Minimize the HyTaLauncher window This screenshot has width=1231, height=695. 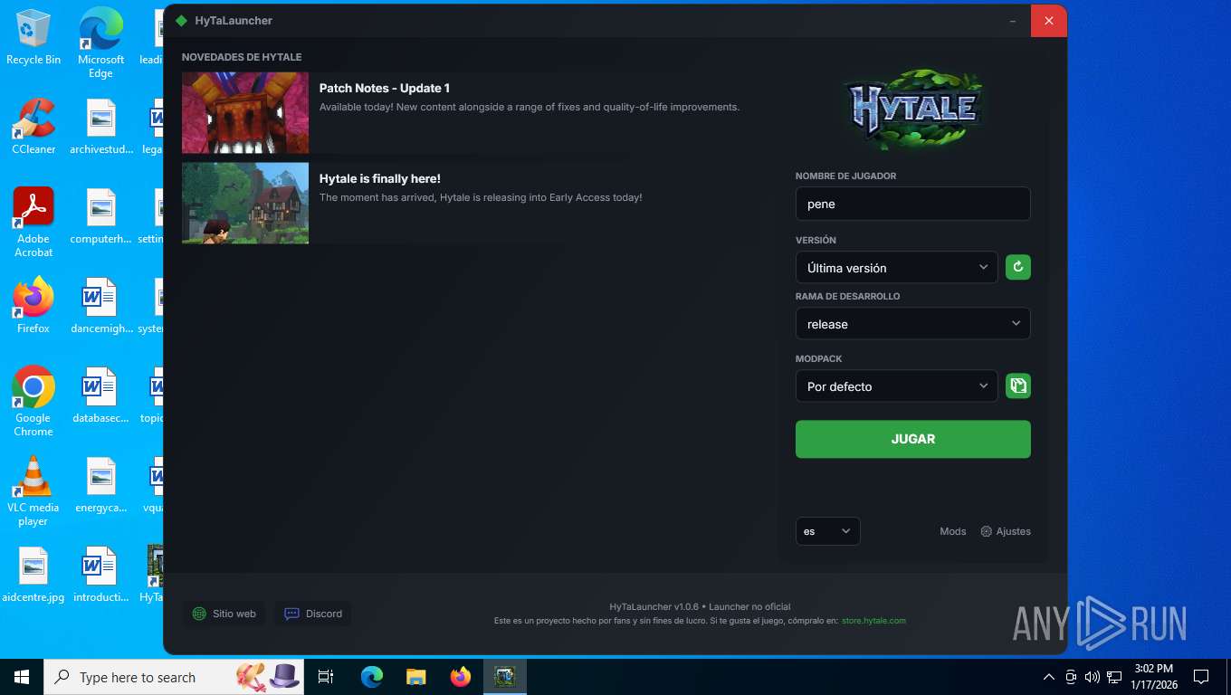1012,20
